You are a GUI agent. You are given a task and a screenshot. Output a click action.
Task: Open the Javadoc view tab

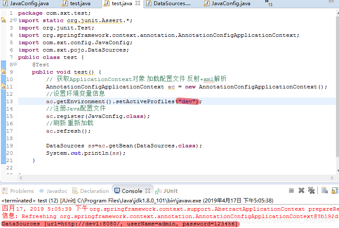click(53, 191)
